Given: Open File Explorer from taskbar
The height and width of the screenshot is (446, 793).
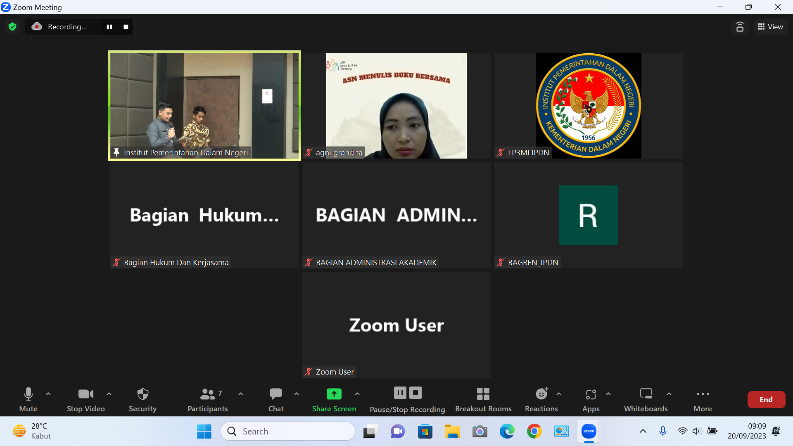Looking at the screenshot, I should tap(452, 432).
